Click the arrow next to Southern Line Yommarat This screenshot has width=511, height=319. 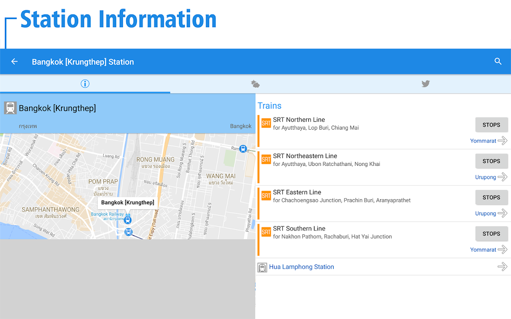click(x=503, y=249)
